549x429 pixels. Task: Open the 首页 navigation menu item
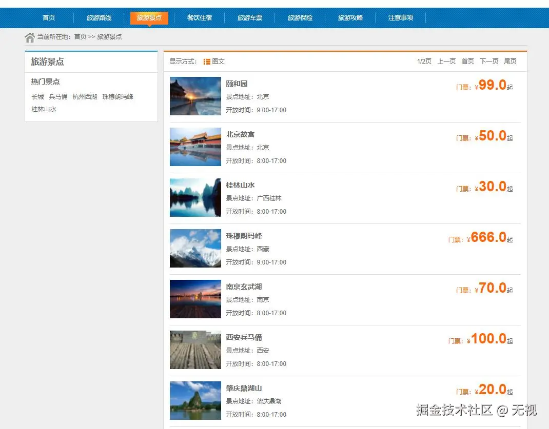49,18
